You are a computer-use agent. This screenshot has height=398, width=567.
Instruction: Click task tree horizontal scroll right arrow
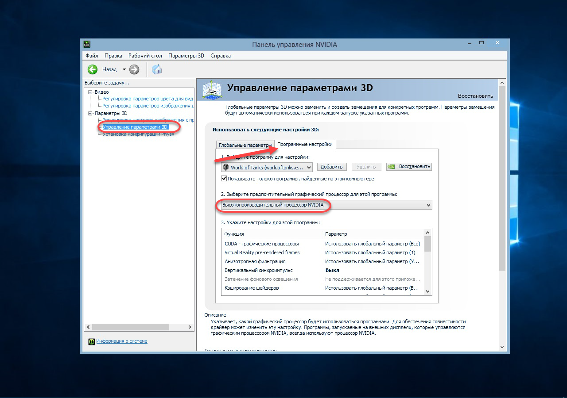click(190, 327)
